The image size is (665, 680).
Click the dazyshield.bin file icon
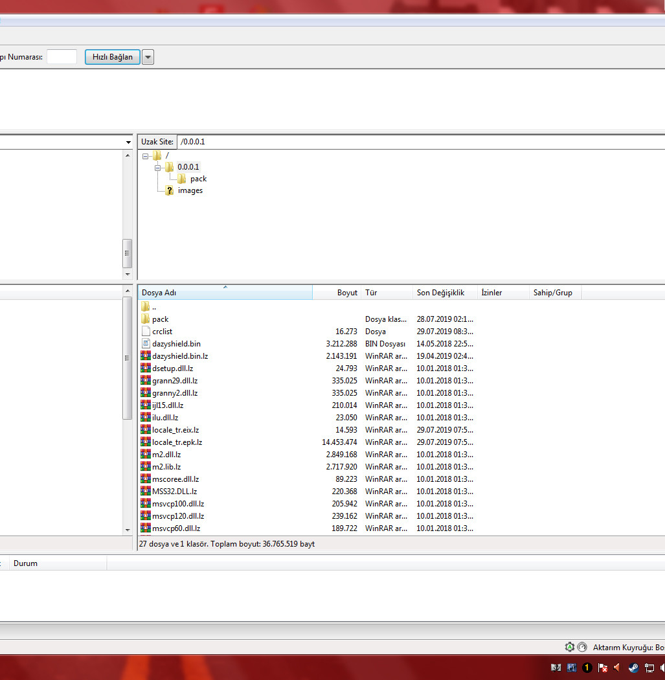(x=146, y=343)
